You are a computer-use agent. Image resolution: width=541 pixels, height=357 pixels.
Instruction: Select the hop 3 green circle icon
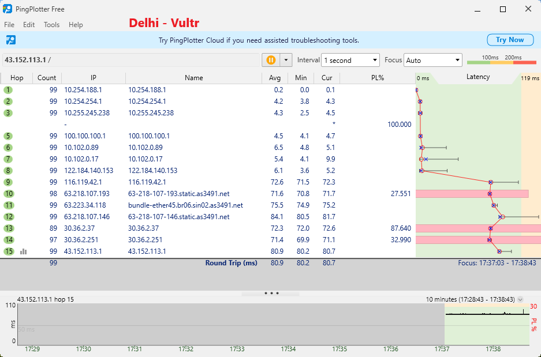click(x=8, y=113)
